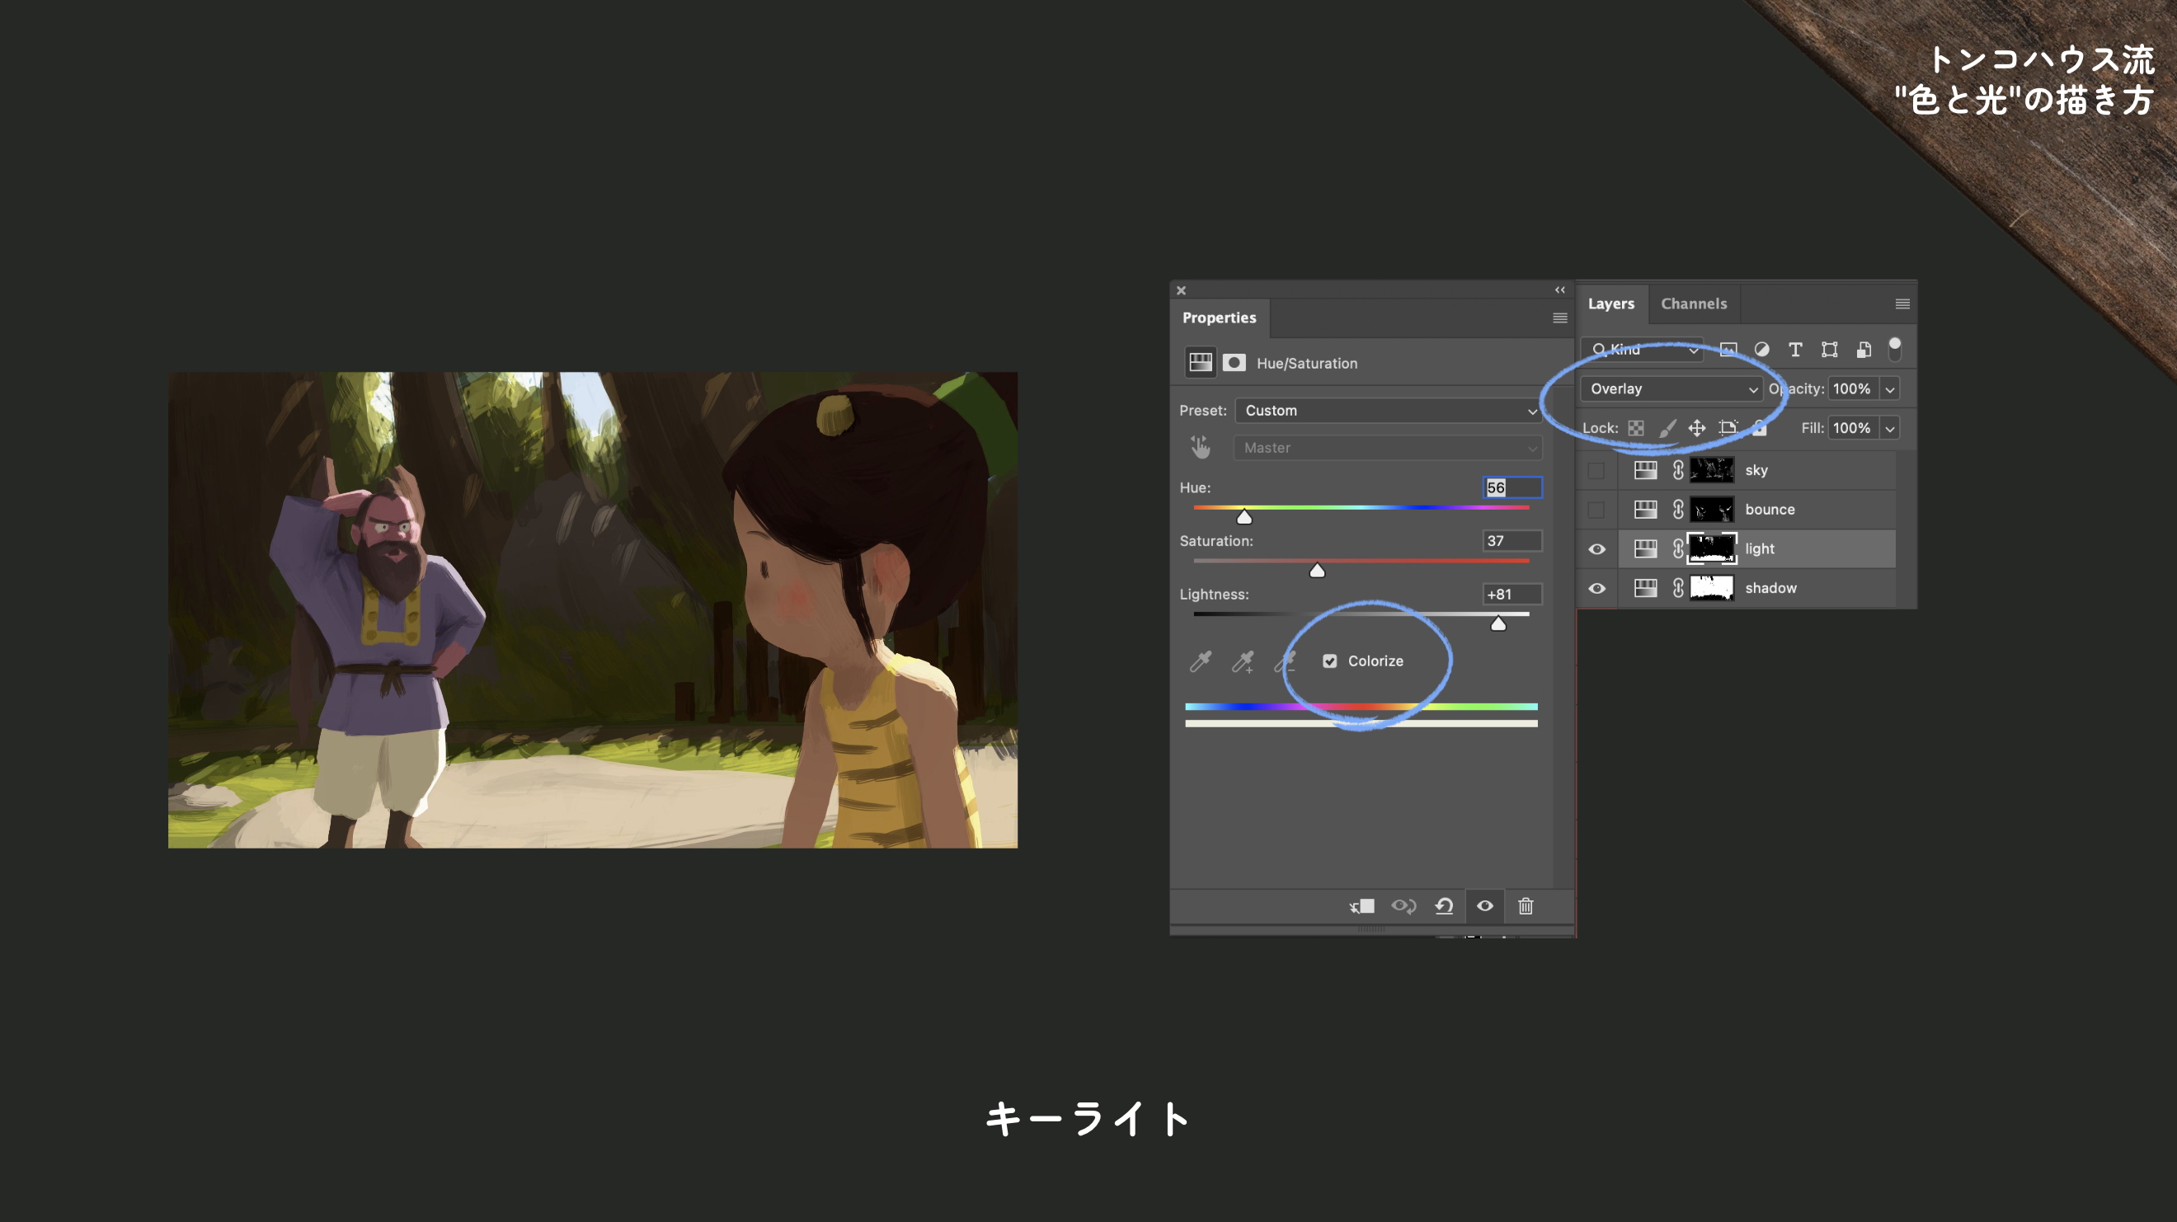Screen dimensions: 2177x1222
Task: Select the shadow layer by name
Action: click(x=1770, y=588)
